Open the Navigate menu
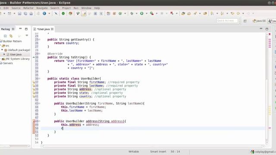This screenshot has height=155, width=276. click(x=42, y=8)
